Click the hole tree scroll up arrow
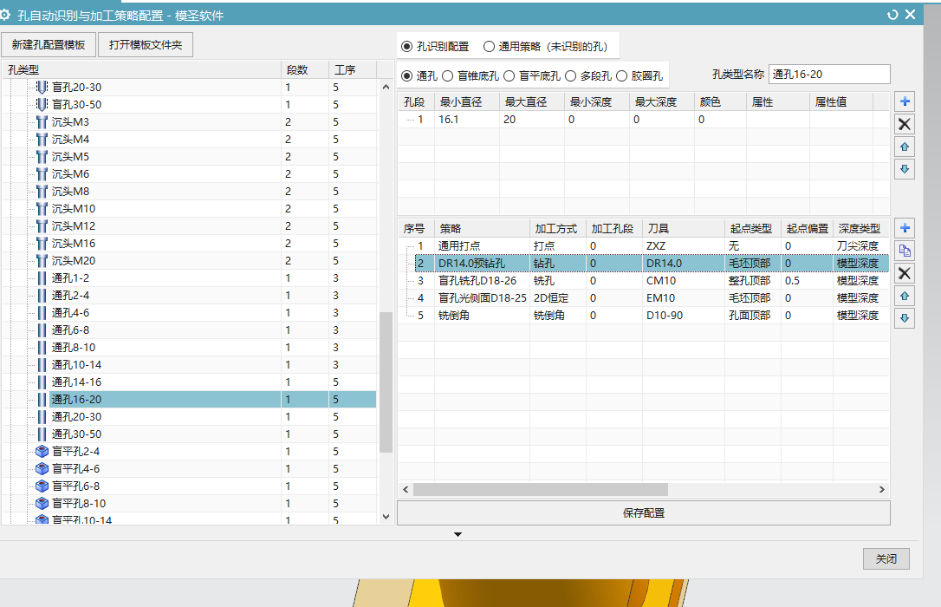Image resolution: width=941 pixels, height=607 pixels. [x=386, y=87]
